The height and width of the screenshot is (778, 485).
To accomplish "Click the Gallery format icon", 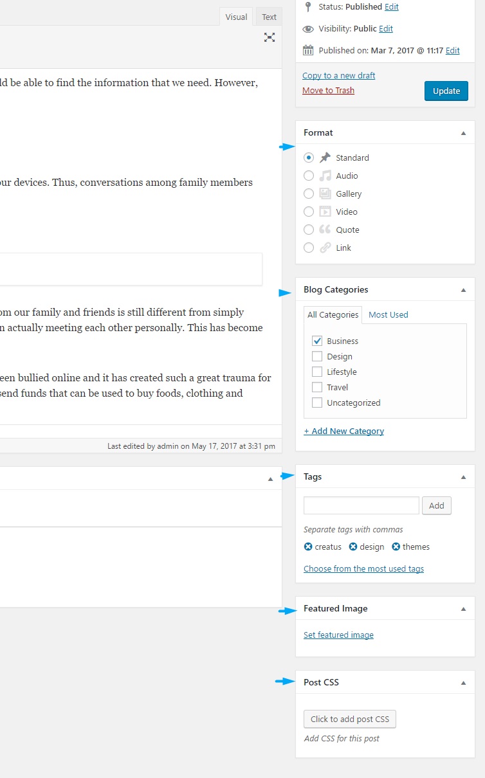I will tap(325, 194).
